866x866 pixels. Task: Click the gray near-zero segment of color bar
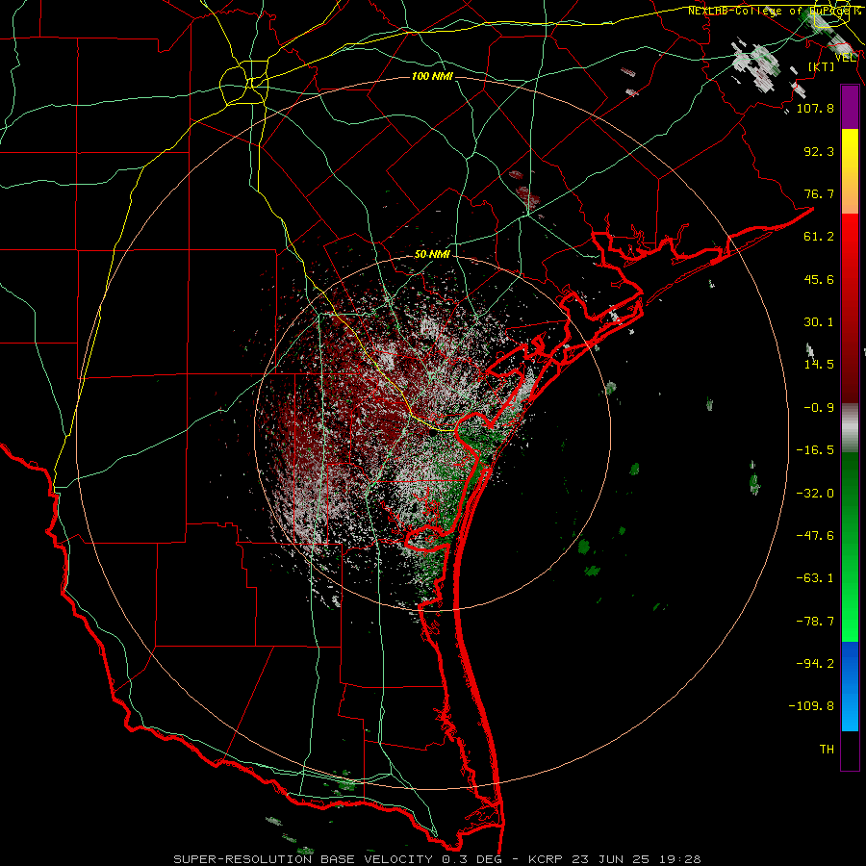(x=850, y=427)
